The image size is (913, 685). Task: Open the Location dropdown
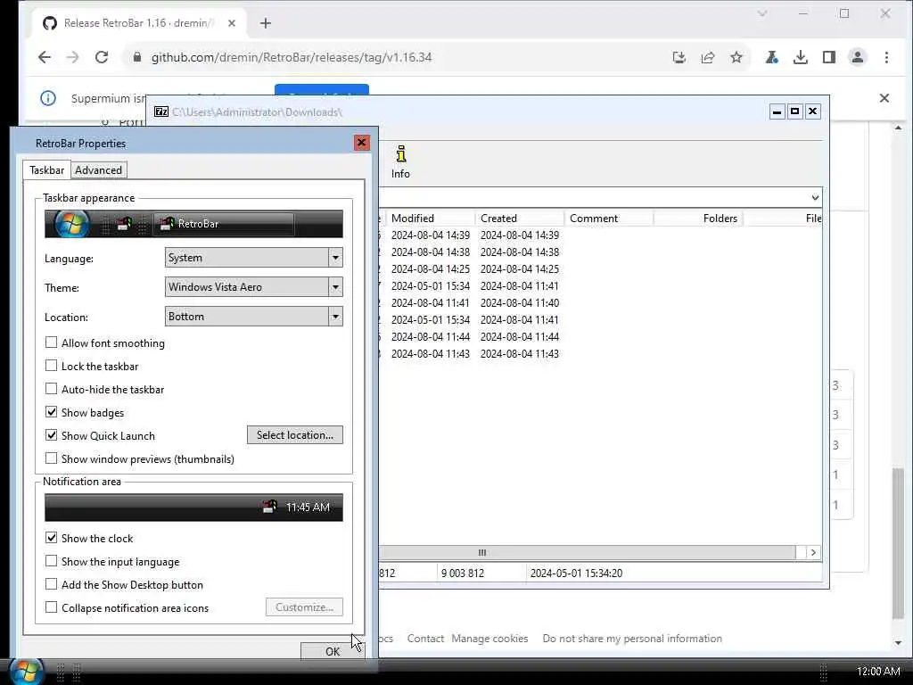(x=254, y=317)
